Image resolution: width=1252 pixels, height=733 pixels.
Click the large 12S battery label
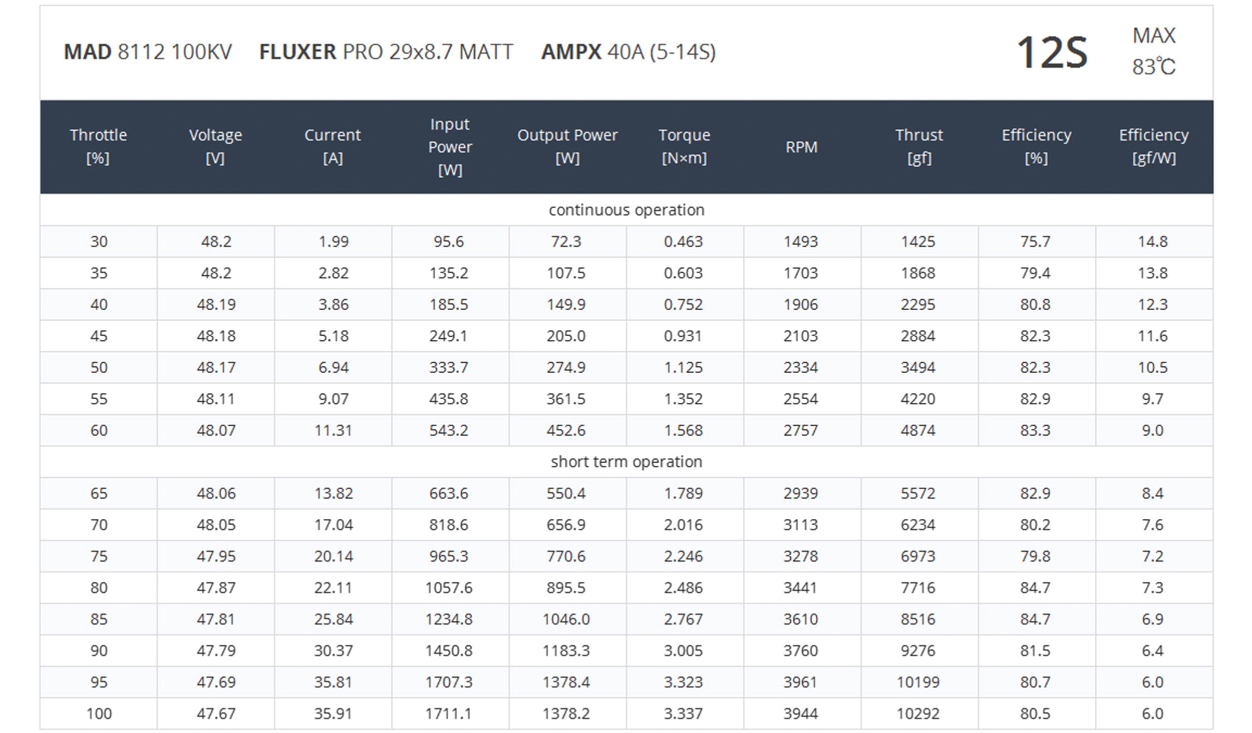tap(1052, 53)
